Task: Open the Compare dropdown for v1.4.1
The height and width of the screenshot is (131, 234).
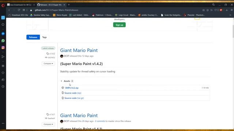Action: pos(48,124)
